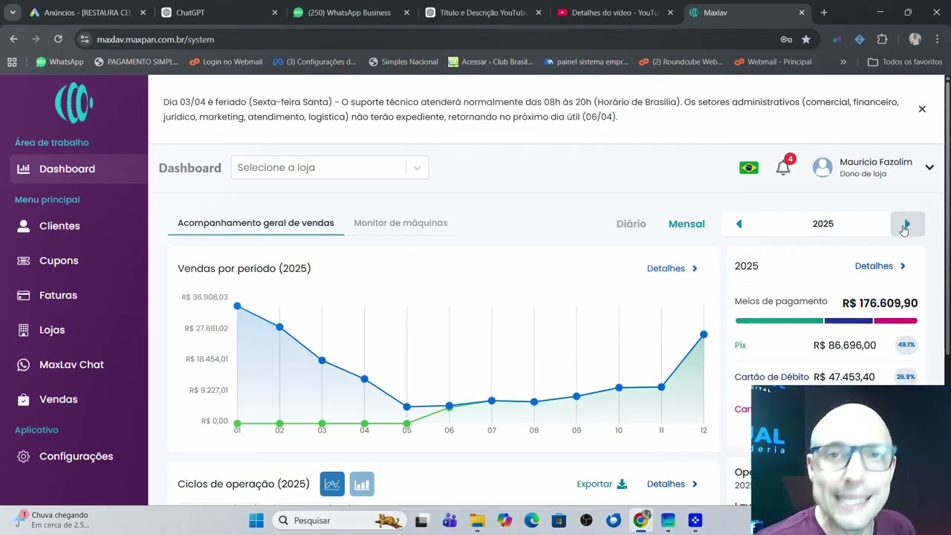Open Todos os favoritos folder
The width and height of the screenshot is (951, 535).
[x=905, y=62]
